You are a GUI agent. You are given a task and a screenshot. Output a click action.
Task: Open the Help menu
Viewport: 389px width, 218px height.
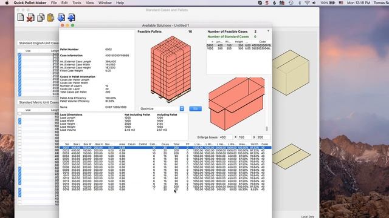120,2
